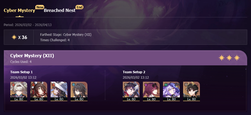Switch to the Breached Nest tab
This screenshot has height=115, width=251.
(x=59, y=10)
